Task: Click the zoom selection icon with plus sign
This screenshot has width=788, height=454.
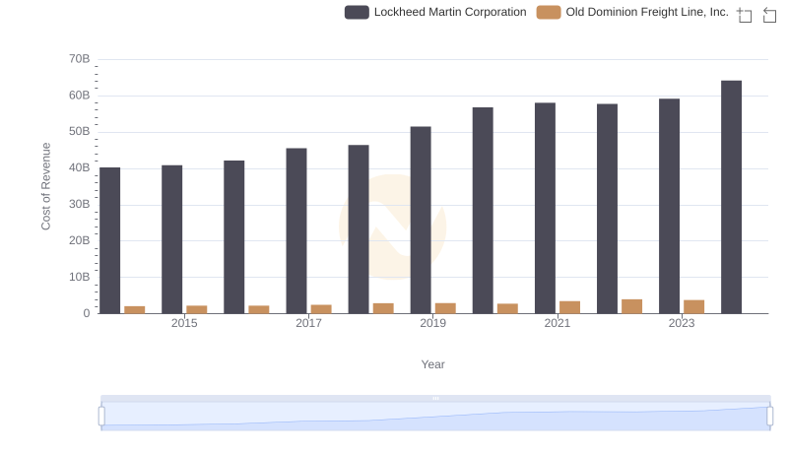Action: [x=744, y=15]
